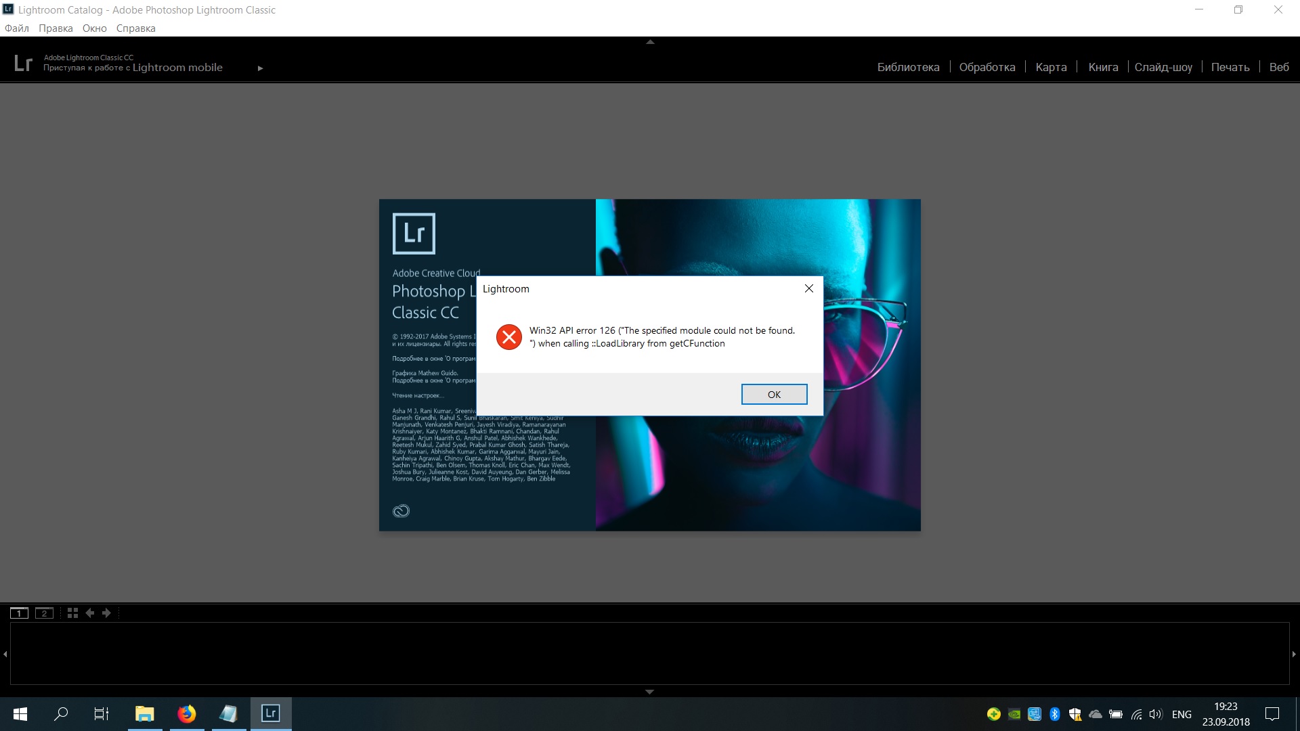Viewport: 1300px width, 731px height.
Task: Open the clock showing 19:23
Action: pyautogui.click(x=1226, y=714)
